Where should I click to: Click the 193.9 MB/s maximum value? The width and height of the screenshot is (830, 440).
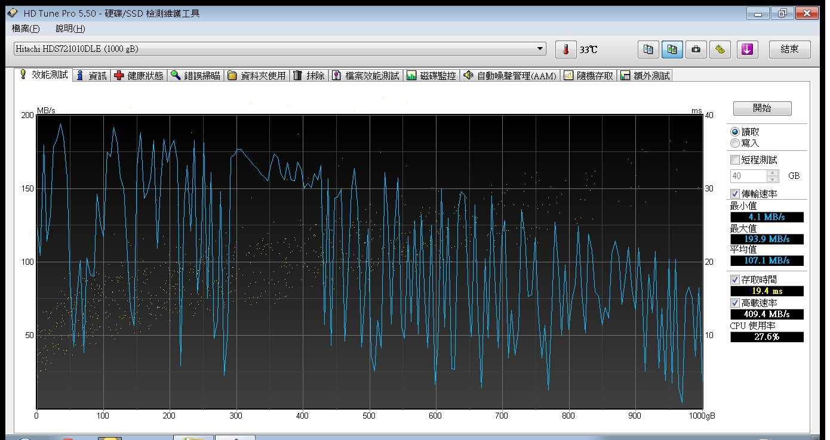[767, 239]
